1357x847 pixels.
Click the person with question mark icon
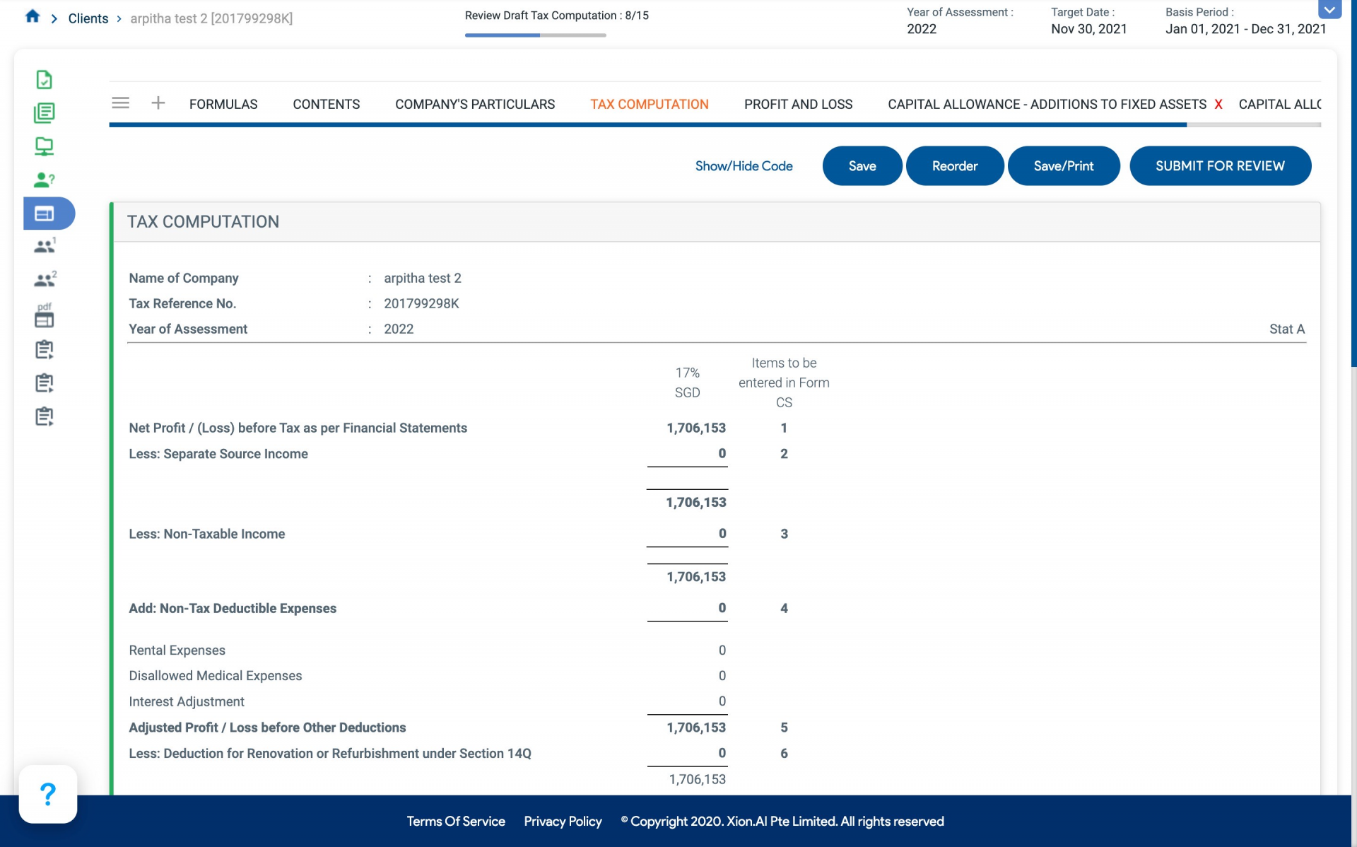[x=44, y=180]
